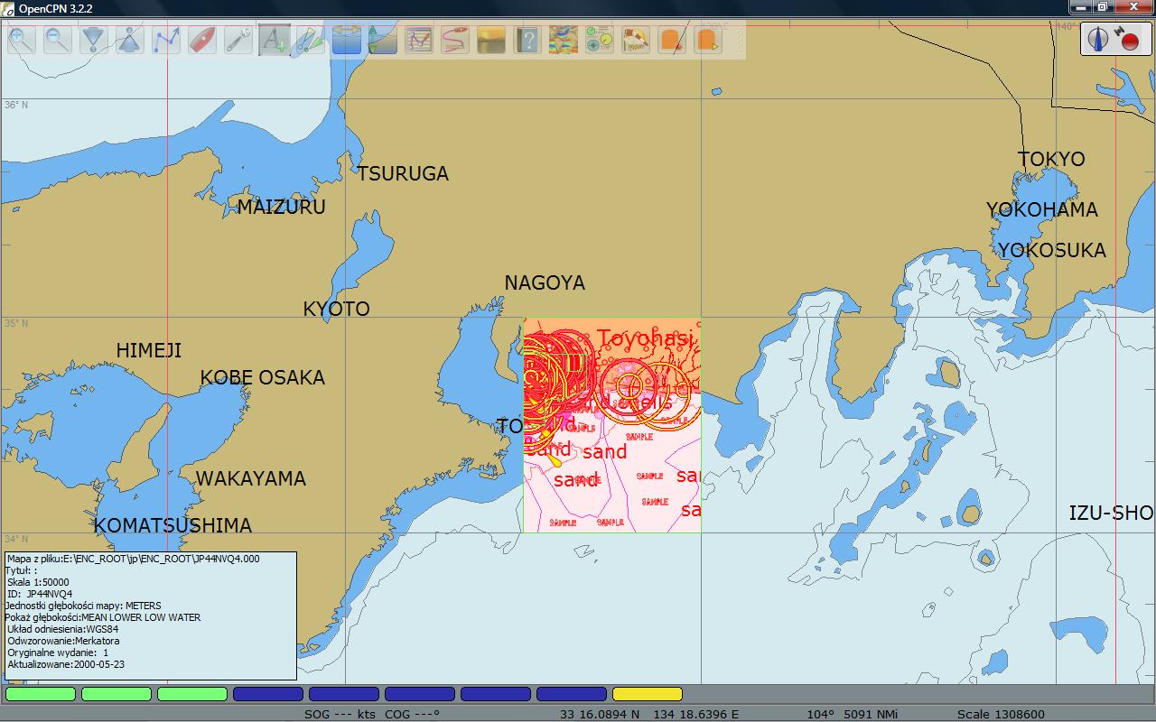The height and width of the screenshot is (722, 1156).
Task: Select the fourth blue chart bar segment
Action: click(496, 694)
